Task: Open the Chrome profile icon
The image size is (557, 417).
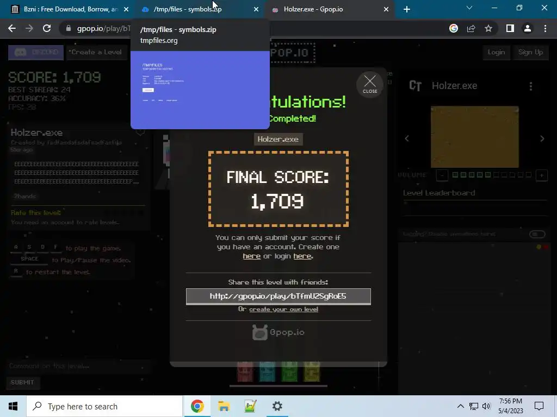Action: pos(528,28)
